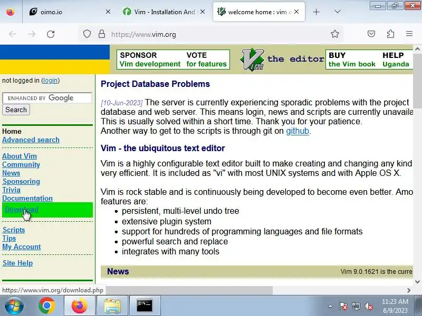Open Action Center flag icon
Viewport: 422px width, 316px height.
(343, 306)
